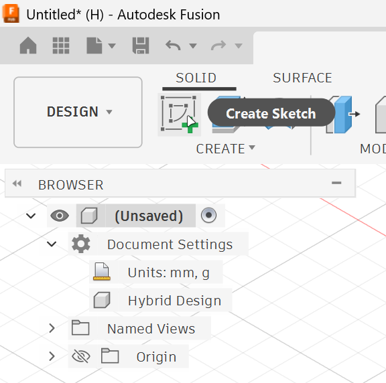The width and height of the screenshot is (386, 383).
Task: Switch to the SURFACE tab
Action: 302,78
